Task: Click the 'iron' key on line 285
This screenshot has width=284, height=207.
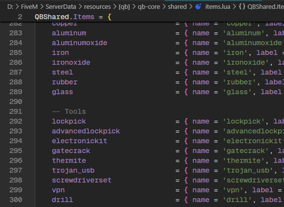Action: 60,52
